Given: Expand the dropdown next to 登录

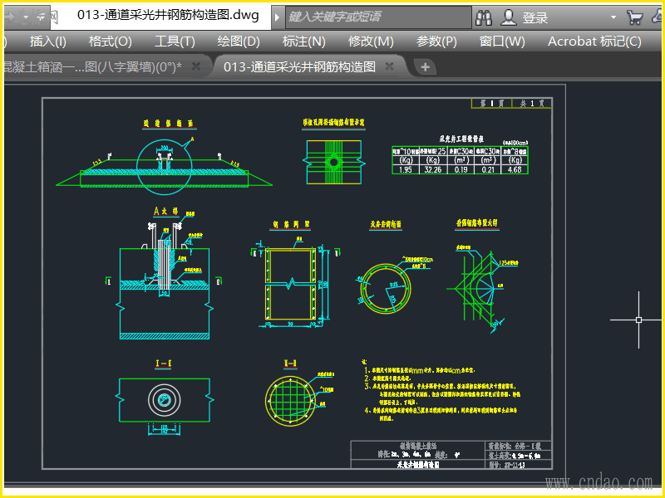Looking at the screenshot, I should 613,17.
